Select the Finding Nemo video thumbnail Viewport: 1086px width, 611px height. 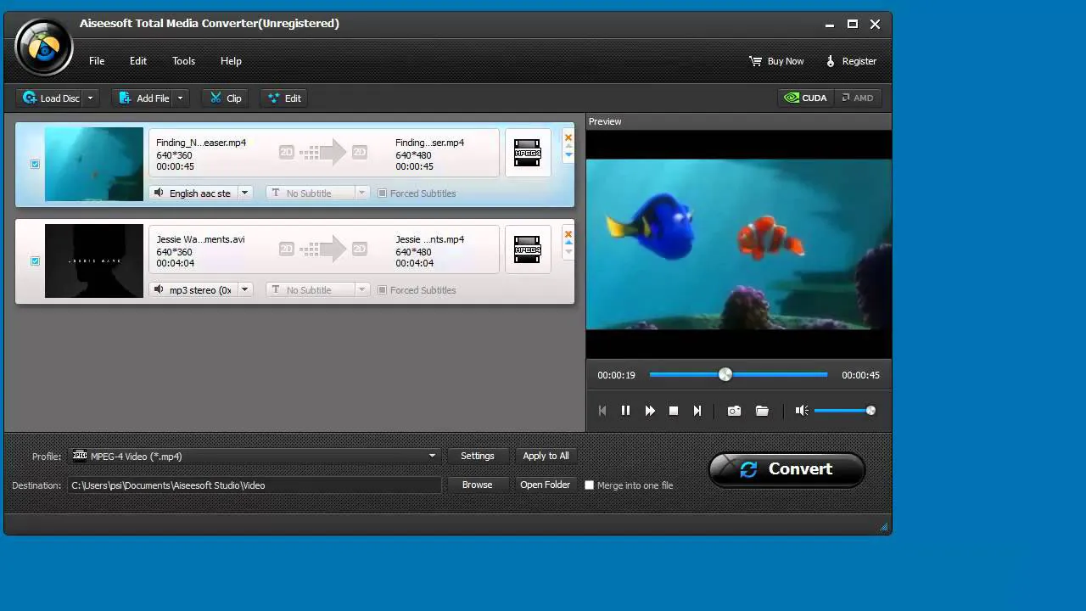coord(94,164)
